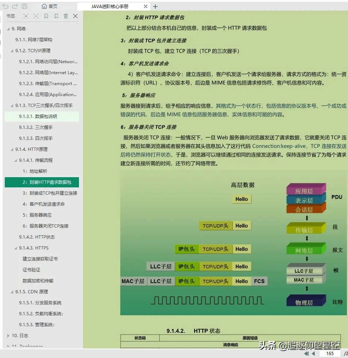Open 9.1.2.3. 传输层 bookmark

48,84
